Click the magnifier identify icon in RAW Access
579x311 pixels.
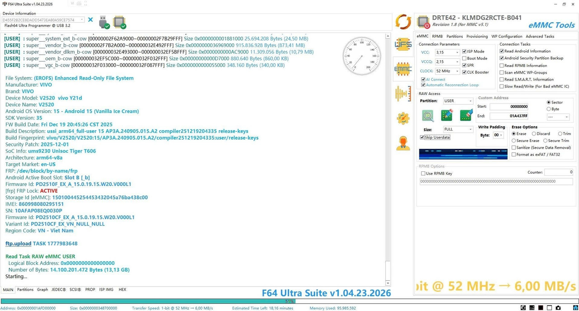pyautogui.click(x=428, y=116)
